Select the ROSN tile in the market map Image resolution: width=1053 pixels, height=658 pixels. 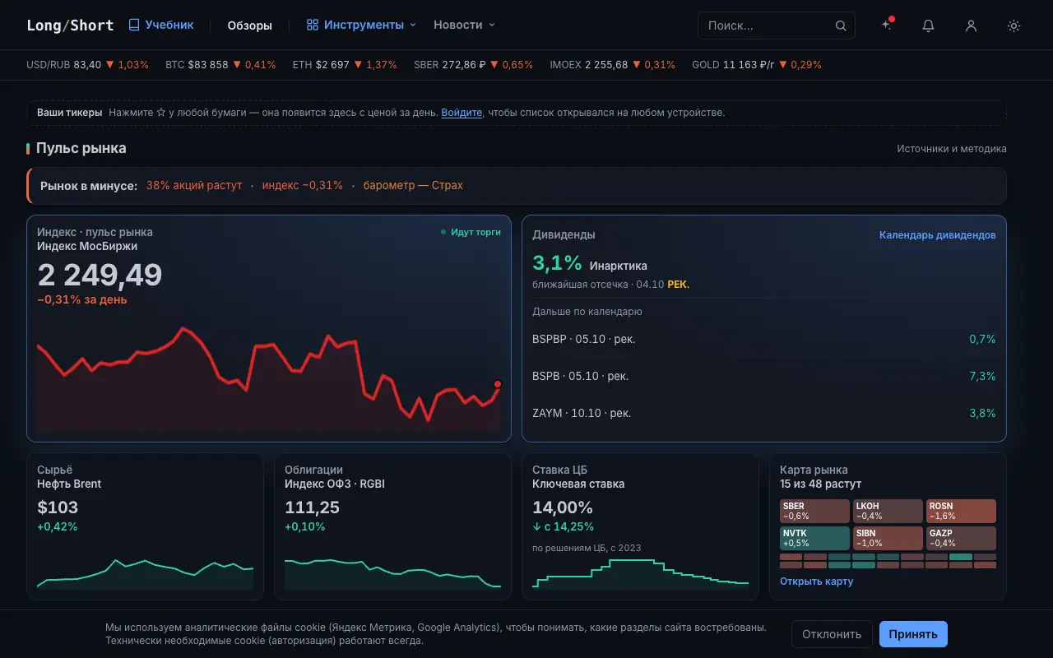point(961,512)
